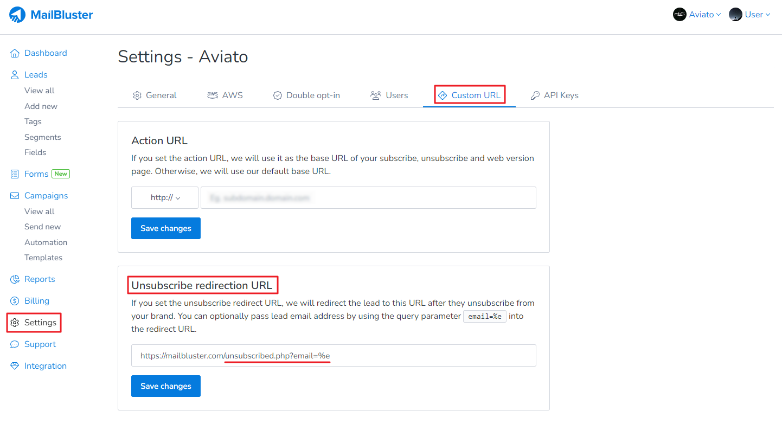The height and width of the screenshot is (430, 782).
Task: Save changes for Action URL
Action: click(166, 228)
